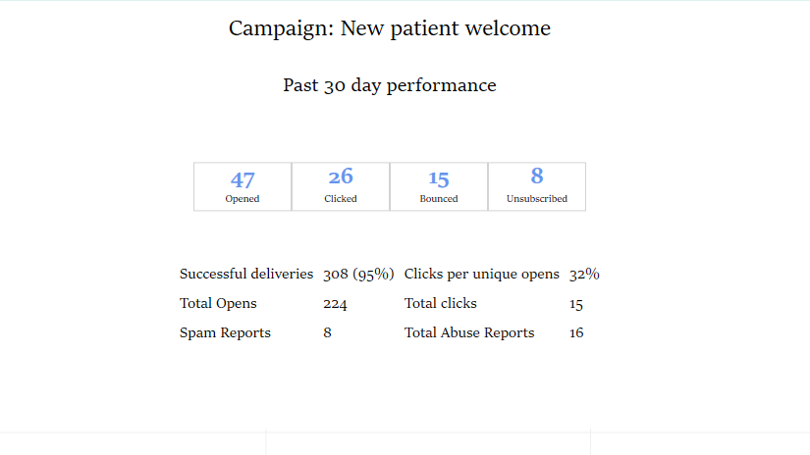
Task: Select the Spam Reports value of 8
Action: point(328,332)
